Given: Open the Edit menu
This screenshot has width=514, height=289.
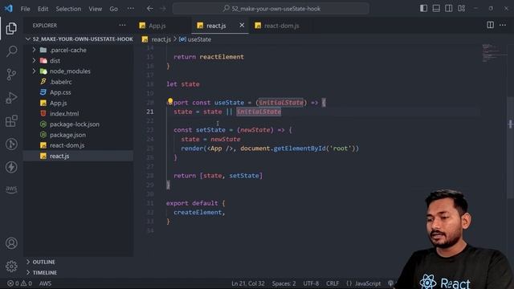Looking at the screenshot, I should (x=43, y=9).
